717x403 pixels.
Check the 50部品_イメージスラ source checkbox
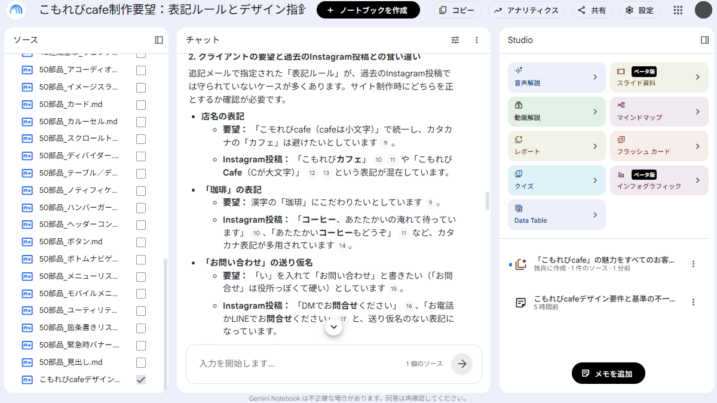point(141,87)
